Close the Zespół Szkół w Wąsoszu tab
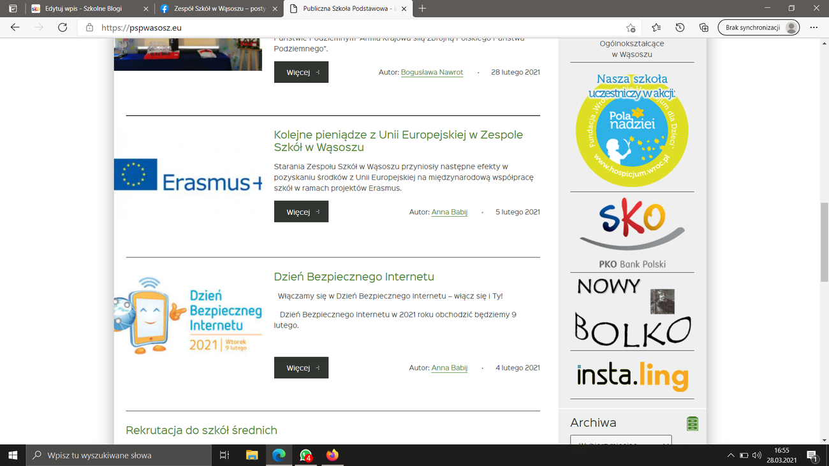The width and height of the screenshot is (829, 466). coord(275,9)
